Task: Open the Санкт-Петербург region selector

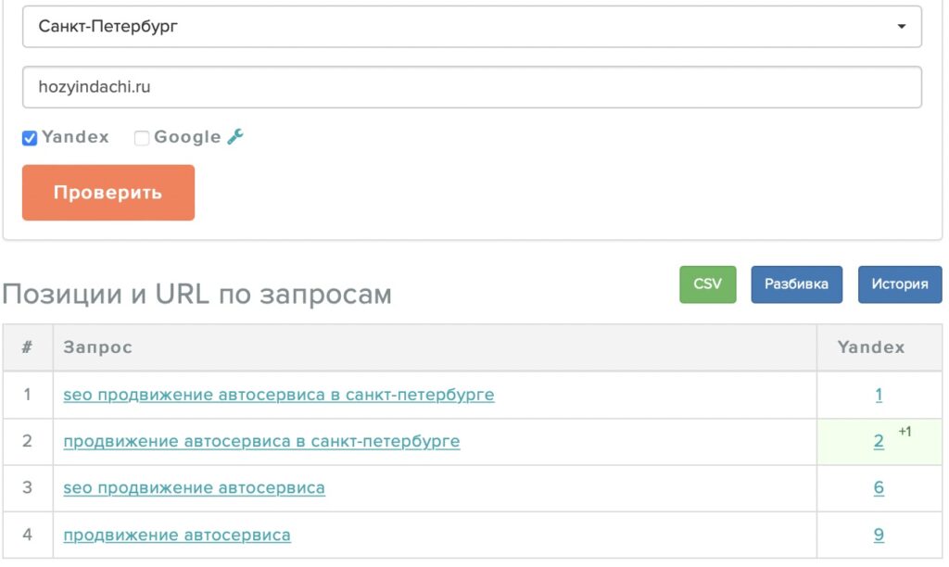Action: pos(472,27)
